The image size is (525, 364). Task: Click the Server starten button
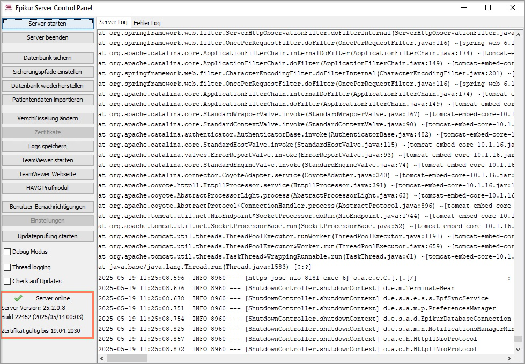pos(48,24)
